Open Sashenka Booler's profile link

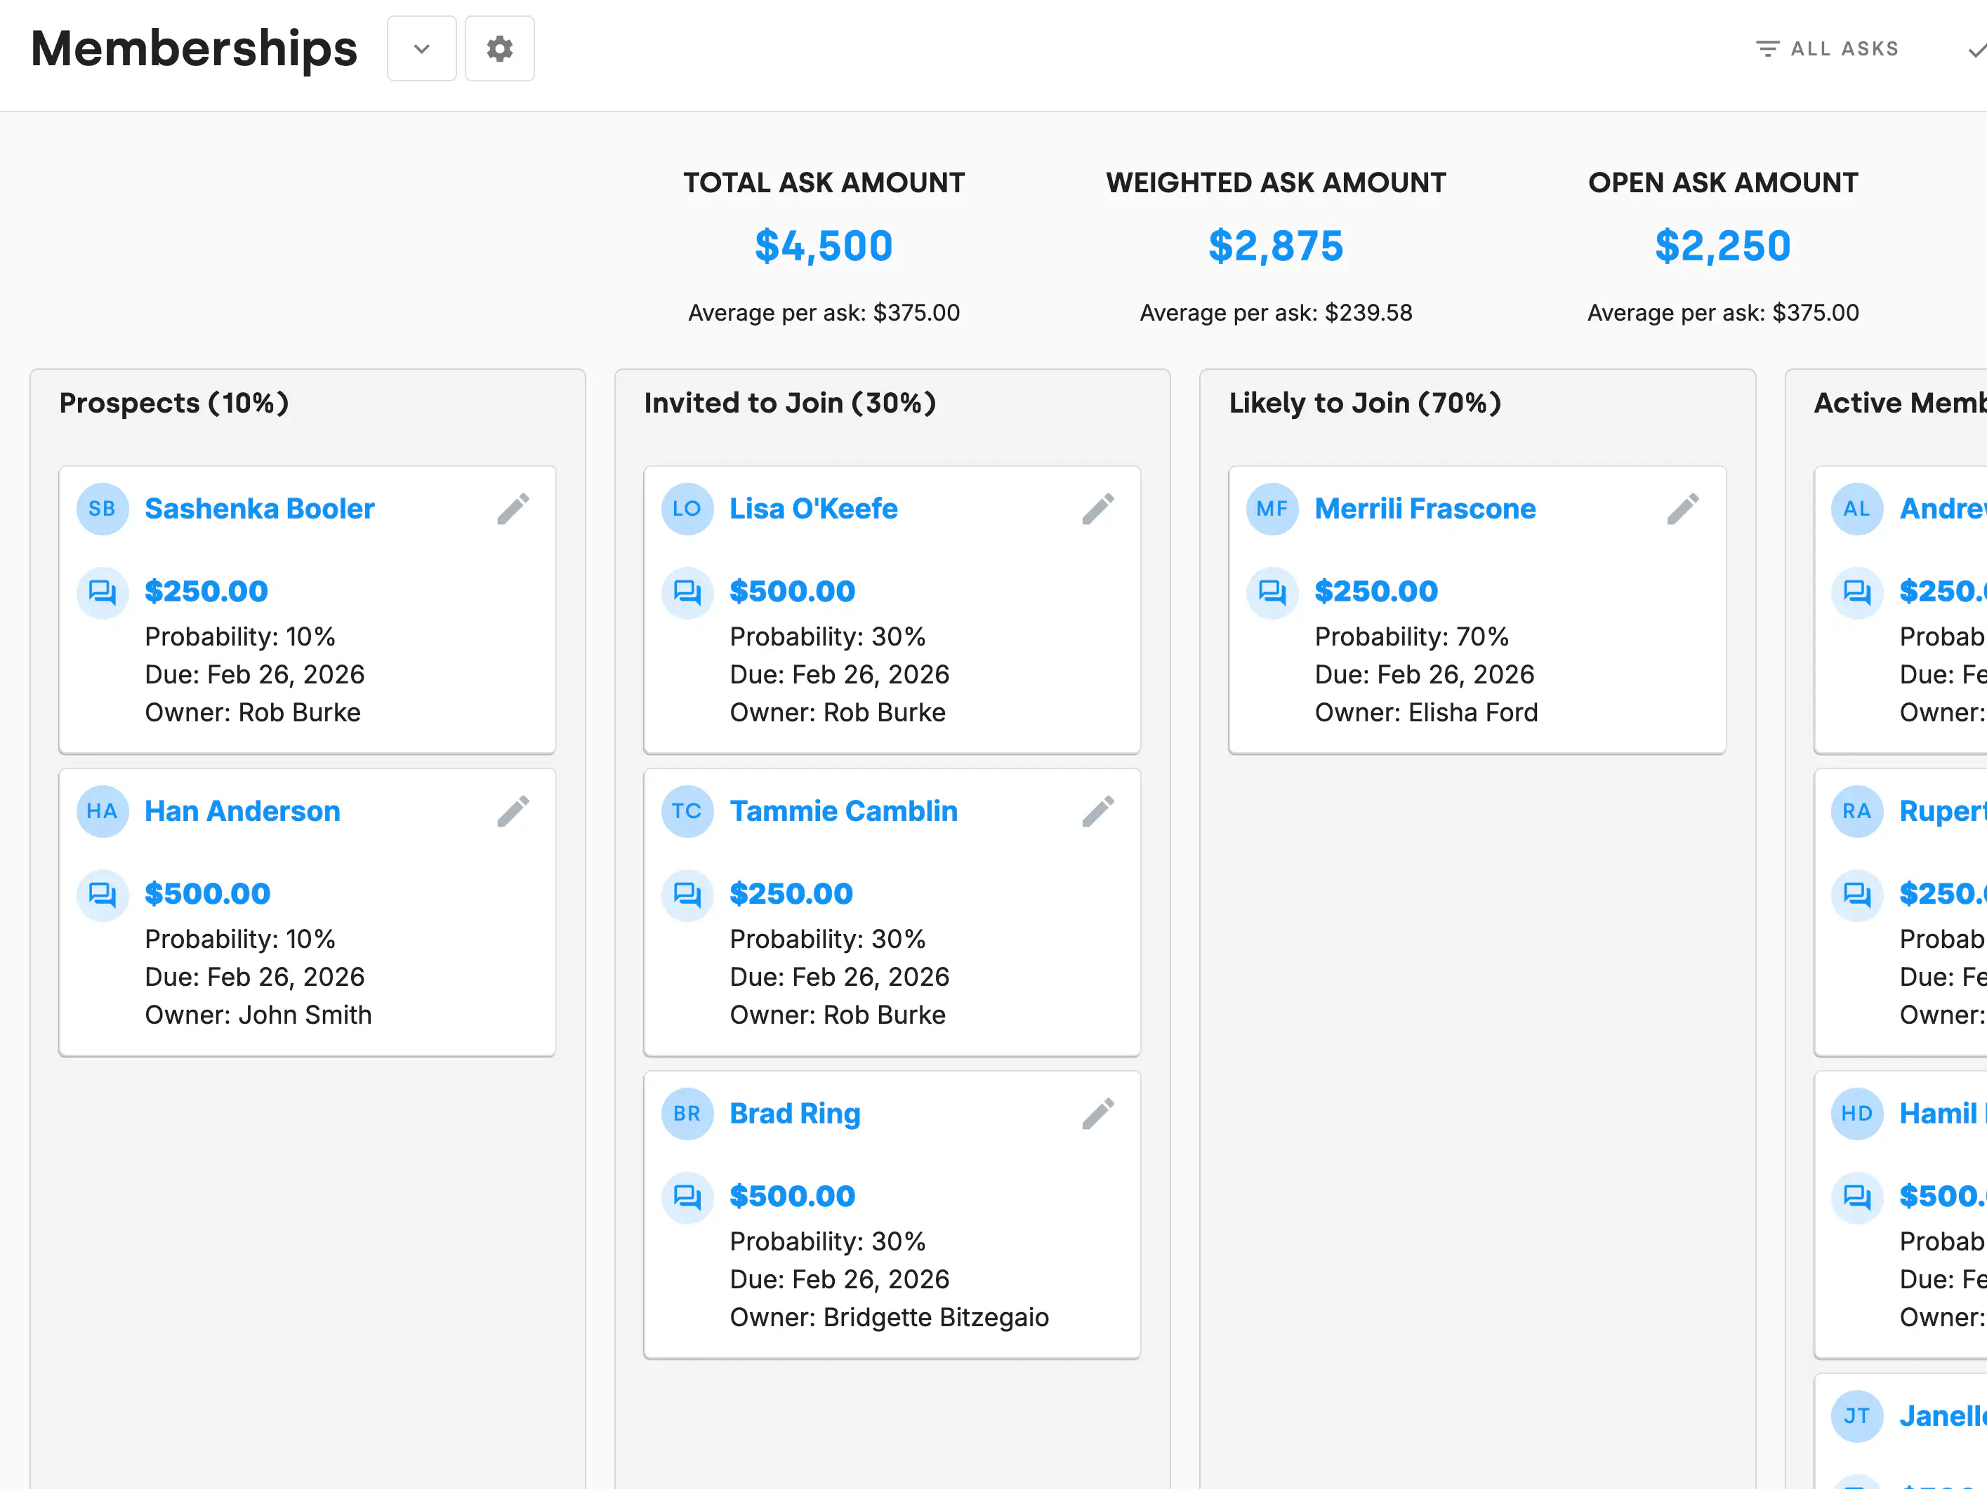pos(258,509)
